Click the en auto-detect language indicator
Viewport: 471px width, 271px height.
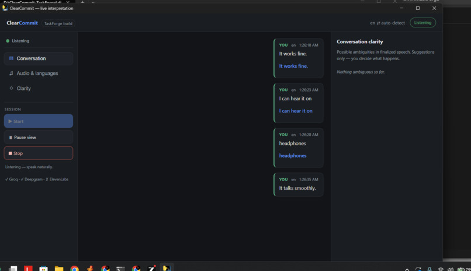(387, 23)
